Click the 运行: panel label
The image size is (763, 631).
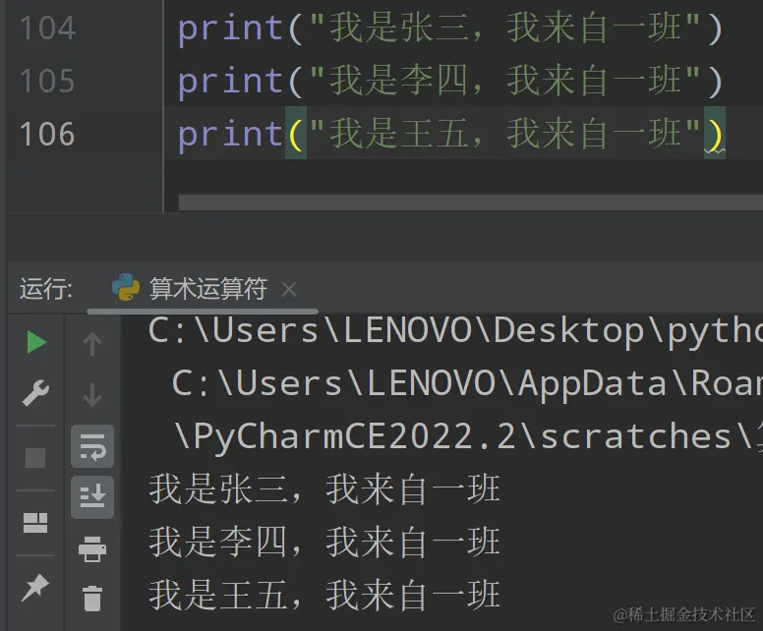click(x=46, y=289)
